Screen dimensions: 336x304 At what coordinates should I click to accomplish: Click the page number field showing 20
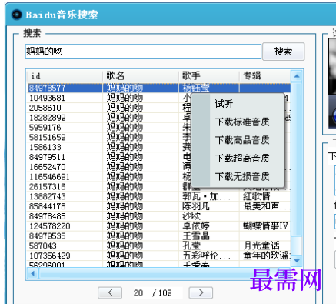coord(138,292)
